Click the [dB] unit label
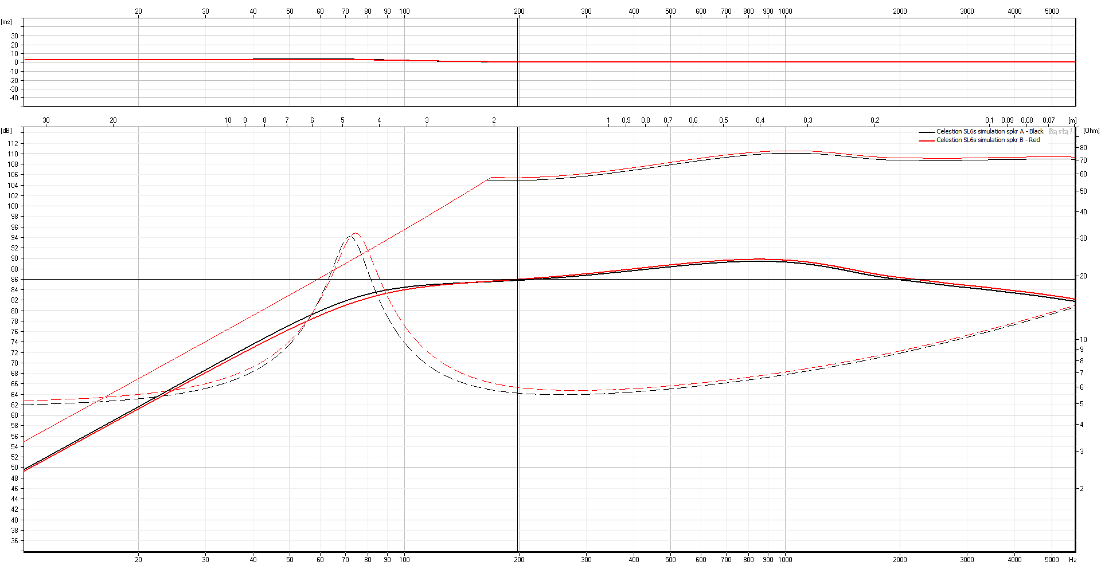Viewport: 1101px width, 573px height. (6, 131)
